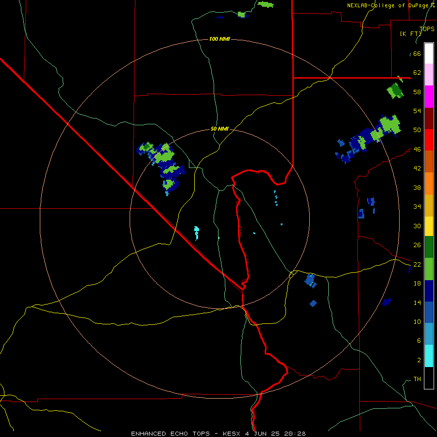Click the '38' scale value
This screenshot has width=437, height=437.
[417, 187]
